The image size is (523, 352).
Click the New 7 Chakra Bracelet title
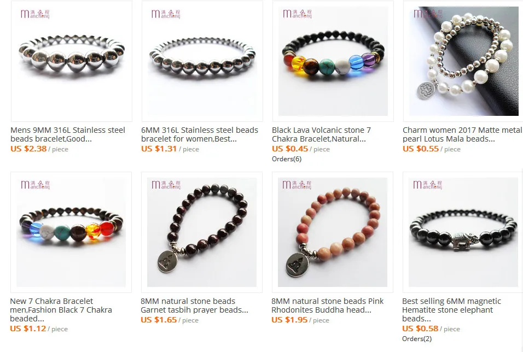61,310
